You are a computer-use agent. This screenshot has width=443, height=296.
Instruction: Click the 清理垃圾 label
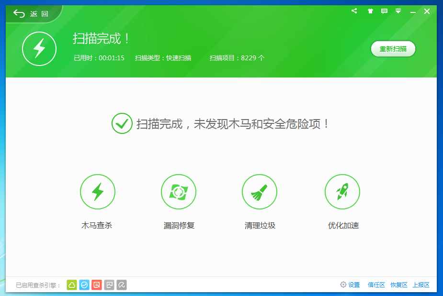260,225
